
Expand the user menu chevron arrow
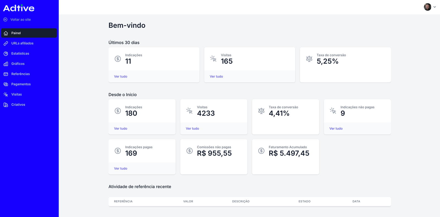coord(435,7)
